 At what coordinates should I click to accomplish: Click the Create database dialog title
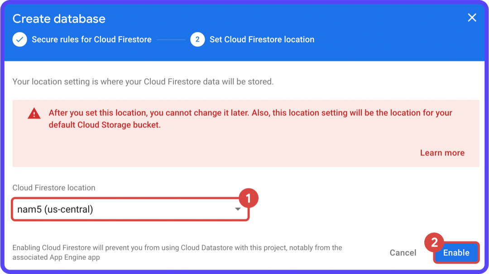tap(59, 19)
